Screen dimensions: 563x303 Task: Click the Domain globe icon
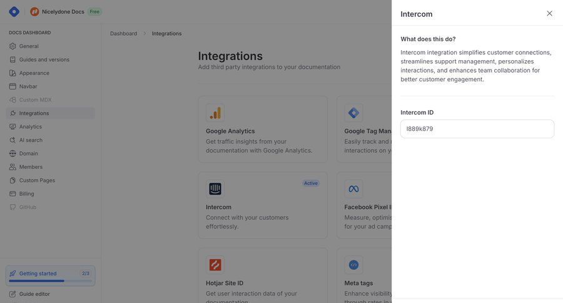click(13, 153)
